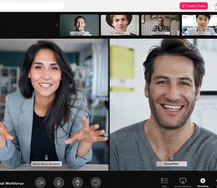Screen dimensions: 217x188
Task: Select Joe Wileman's video thumbnail
Action: [x=120, y=25]
